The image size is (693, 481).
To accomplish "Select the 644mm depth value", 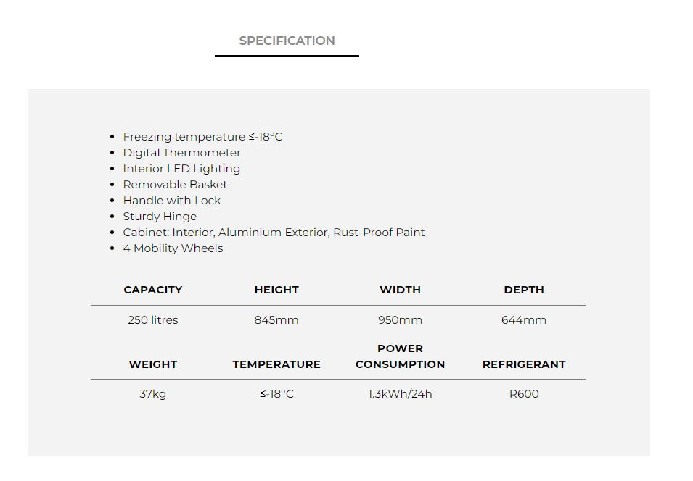I will tap(524, 320).
